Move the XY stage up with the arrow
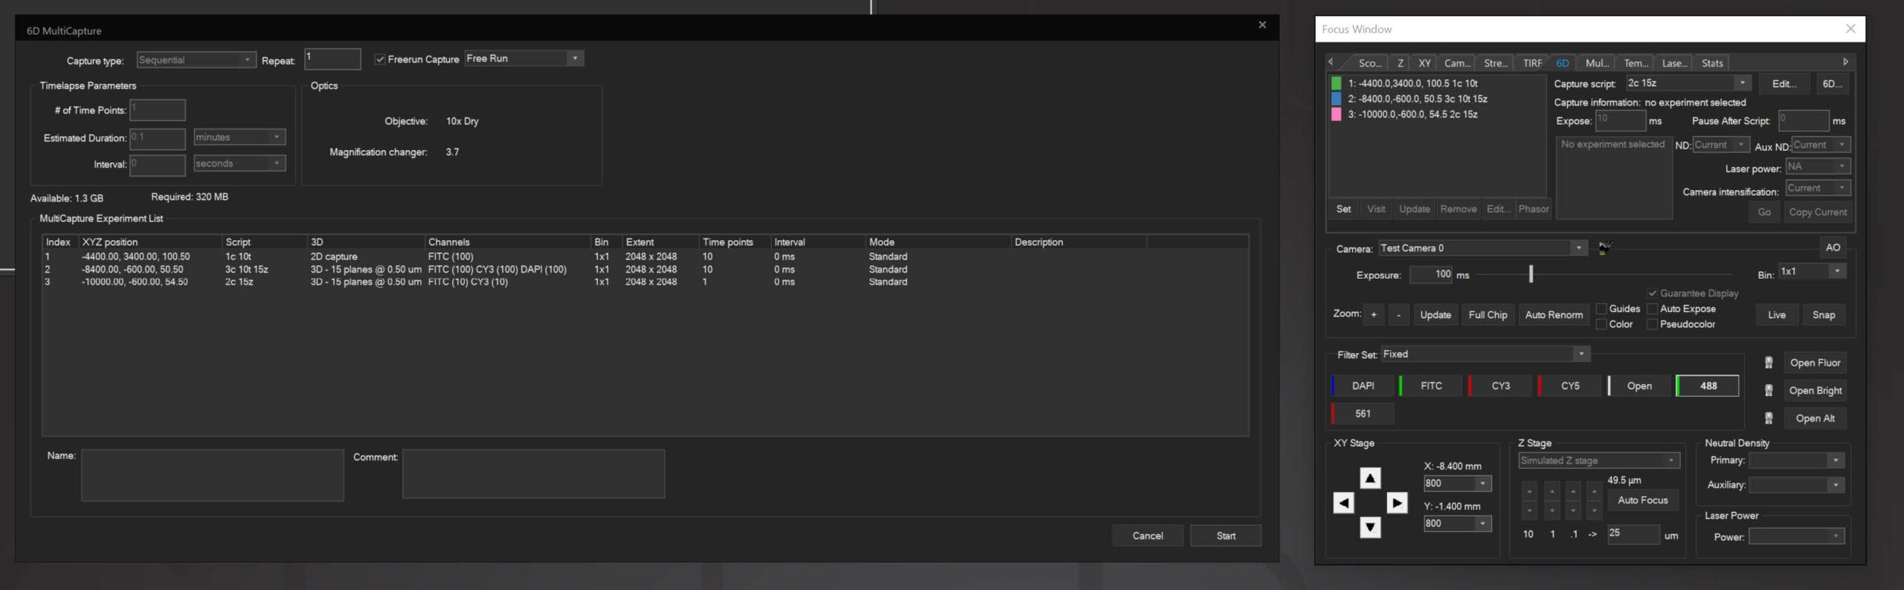Viewport: 1904px width, 590px height. 1369,478
